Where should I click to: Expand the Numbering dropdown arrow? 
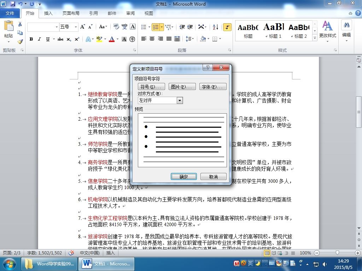pos(162,27)
